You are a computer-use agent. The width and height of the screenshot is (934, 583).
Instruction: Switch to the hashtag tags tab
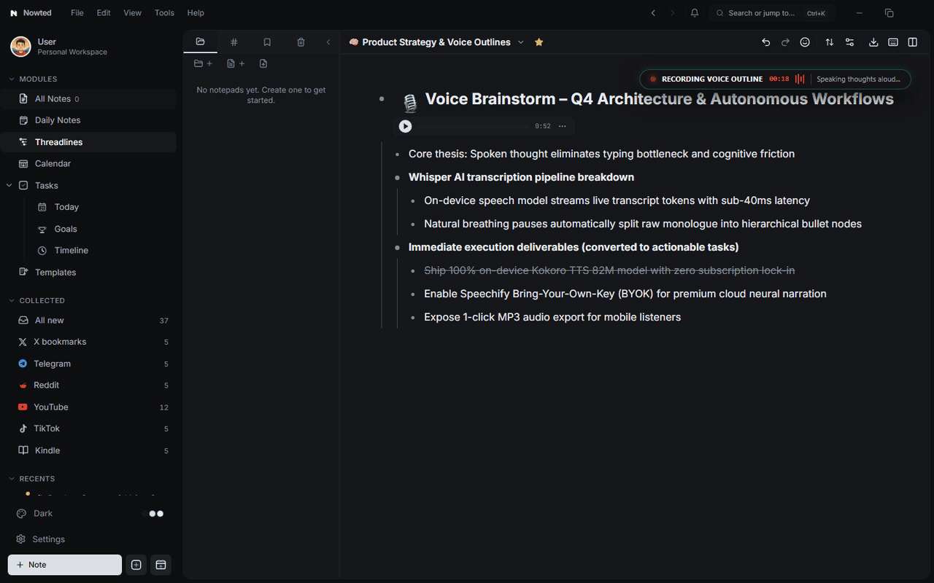click(x=233, y=42)
